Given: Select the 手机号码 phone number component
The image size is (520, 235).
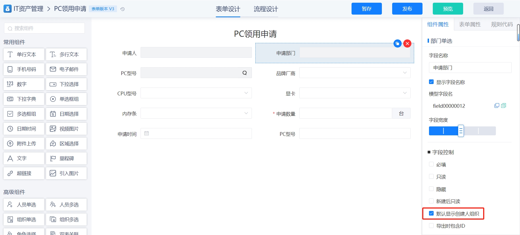Looking at the screenshot, I should point(24,69).
